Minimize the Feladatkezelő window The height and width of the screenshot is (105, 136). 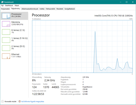tap(120, 2)
